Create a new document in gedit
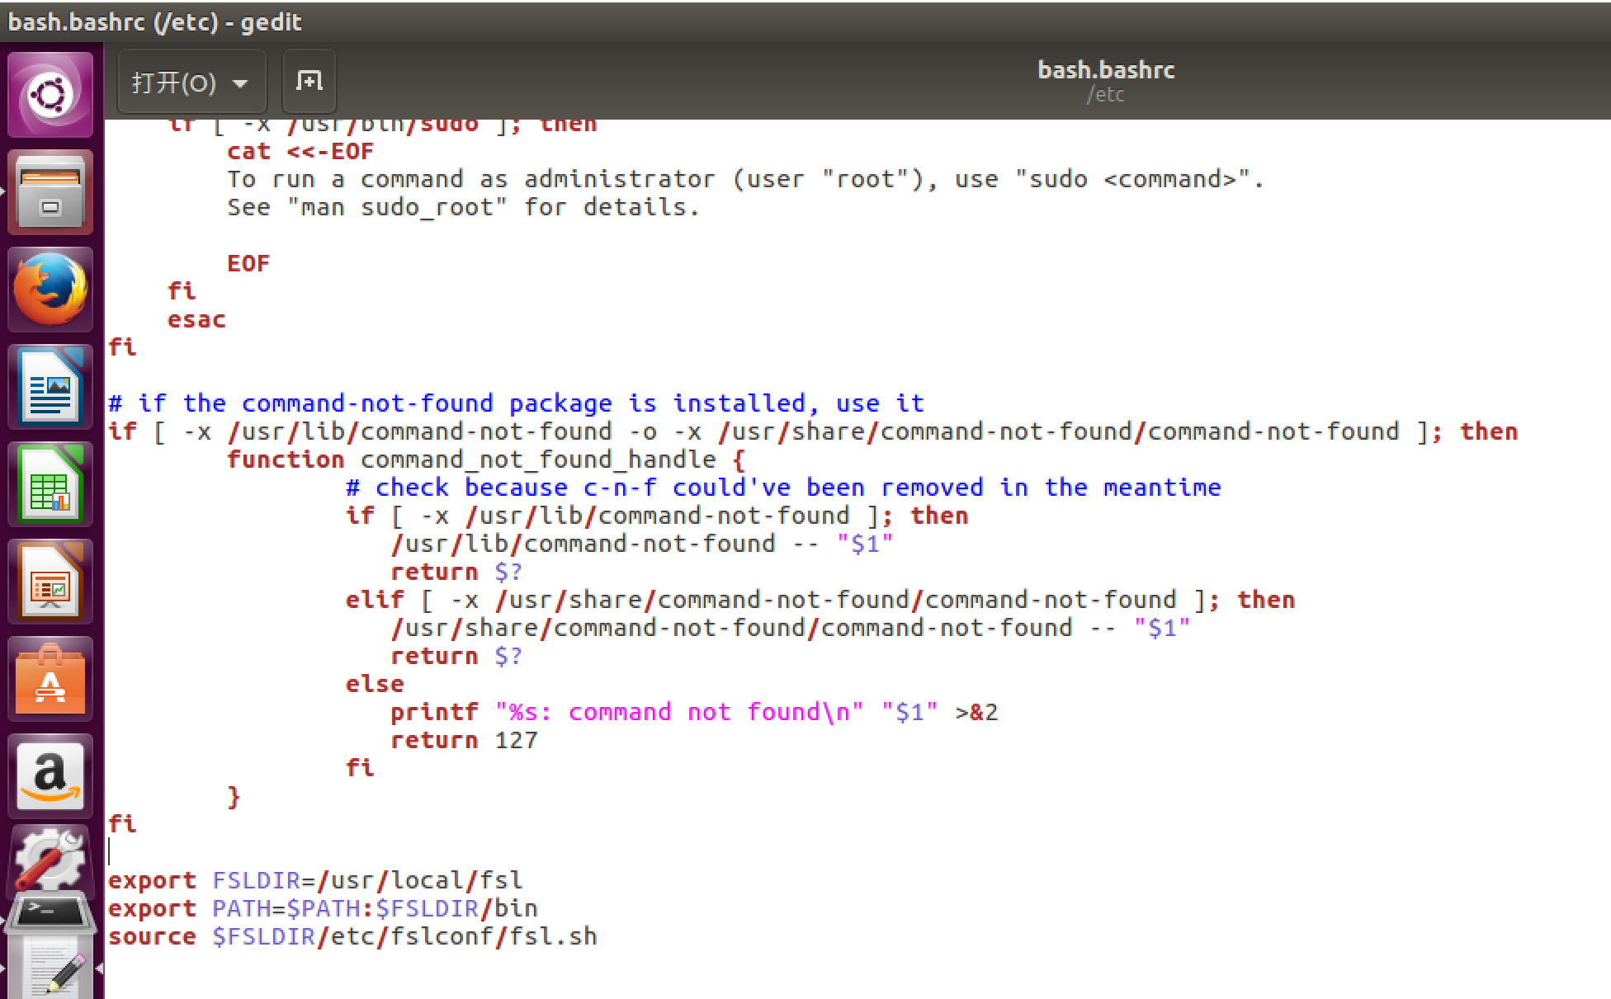 pos(309,82)
